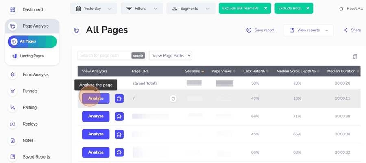The height and width of the screenshot is (163, 366).
Task: Remove the Exclude Bots filter chip
Action: 308,8
